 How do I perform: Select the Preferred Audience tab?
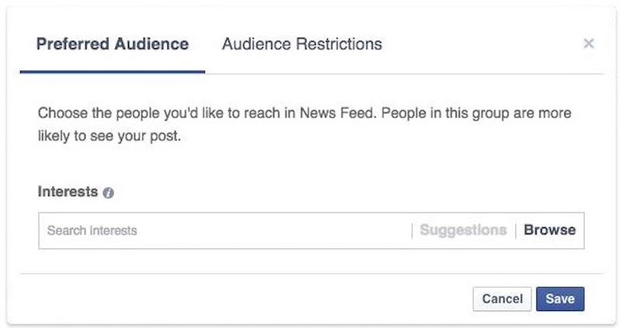[113, 44]
